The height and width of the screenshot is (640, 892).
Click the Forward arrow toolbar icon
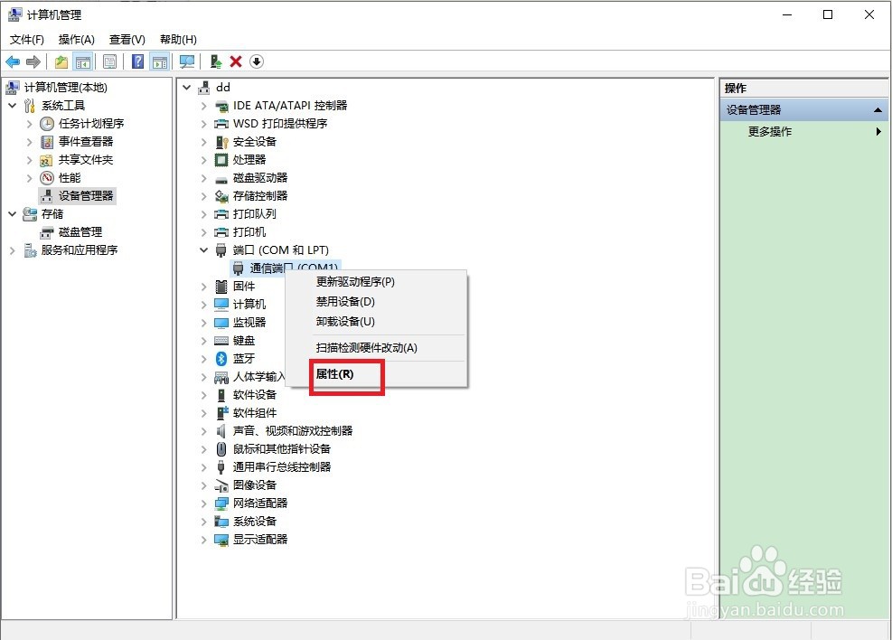point(33,61)
